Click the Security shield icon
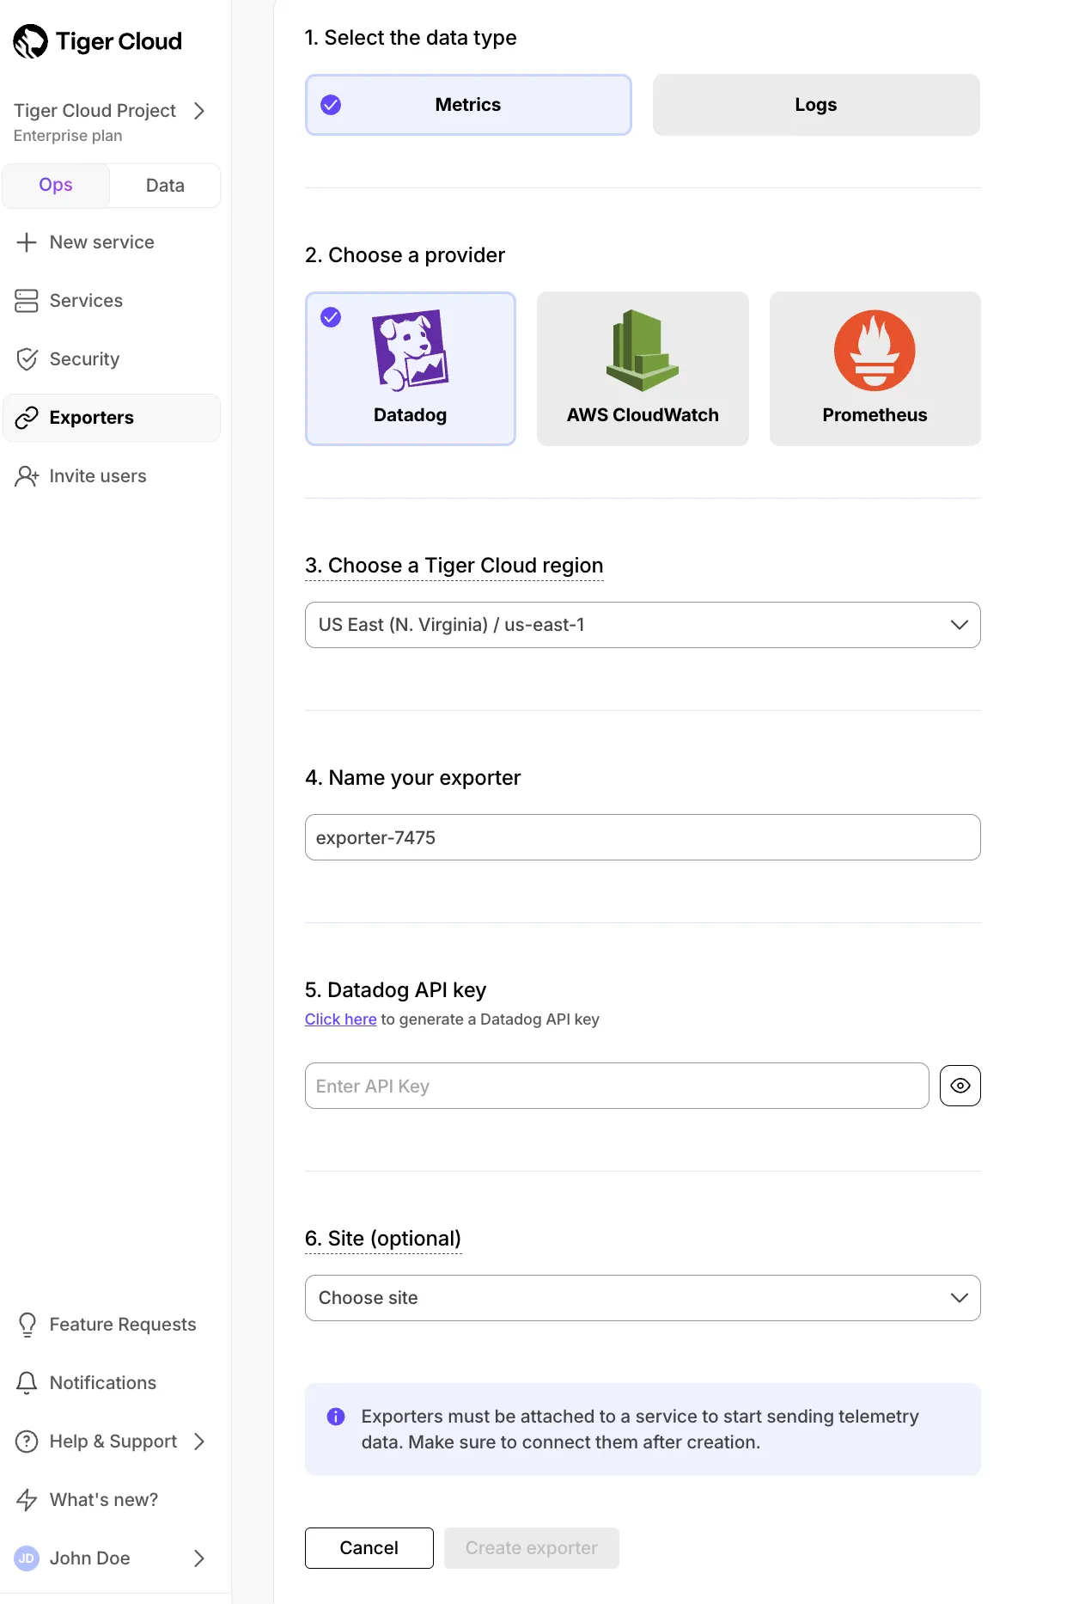Screen dimensions: 1091x1604 (x=27, y=359)
